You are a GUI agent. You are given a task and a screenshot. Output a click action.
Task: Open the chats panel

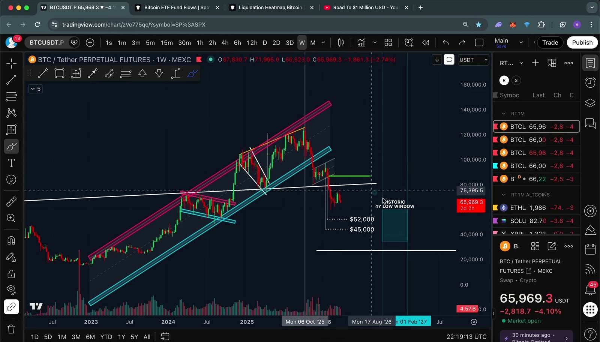coord(590,123)
